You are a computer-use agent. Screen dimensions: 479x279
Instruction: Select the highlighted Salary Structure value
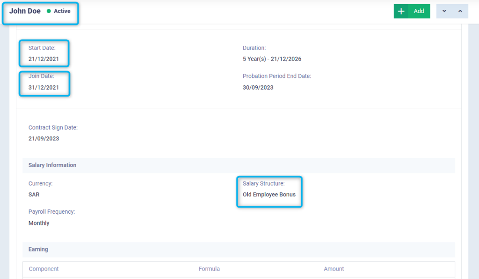[269, 194]
